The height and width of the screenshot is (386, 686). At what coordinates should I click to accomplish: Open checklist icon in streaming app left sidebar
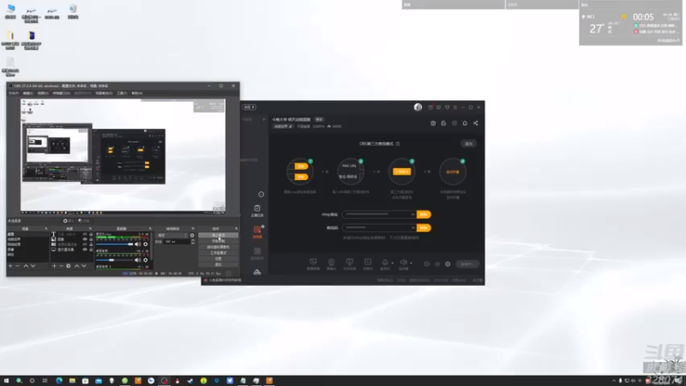point(257,210)
